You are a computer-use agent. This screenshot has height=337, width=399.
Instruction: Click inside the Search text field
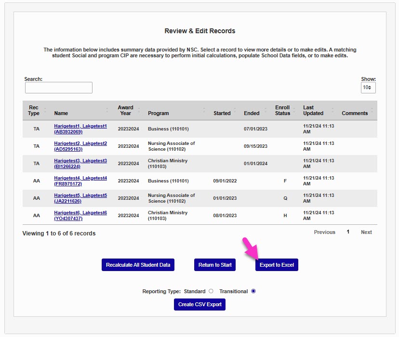(59, 88)
